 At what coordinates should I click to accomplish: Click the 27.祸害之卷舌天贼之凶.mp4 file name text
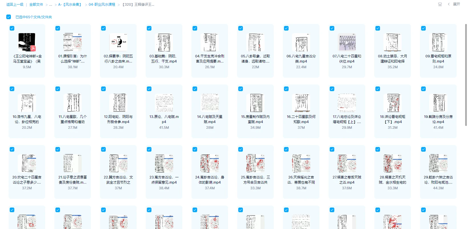[347, 180]
